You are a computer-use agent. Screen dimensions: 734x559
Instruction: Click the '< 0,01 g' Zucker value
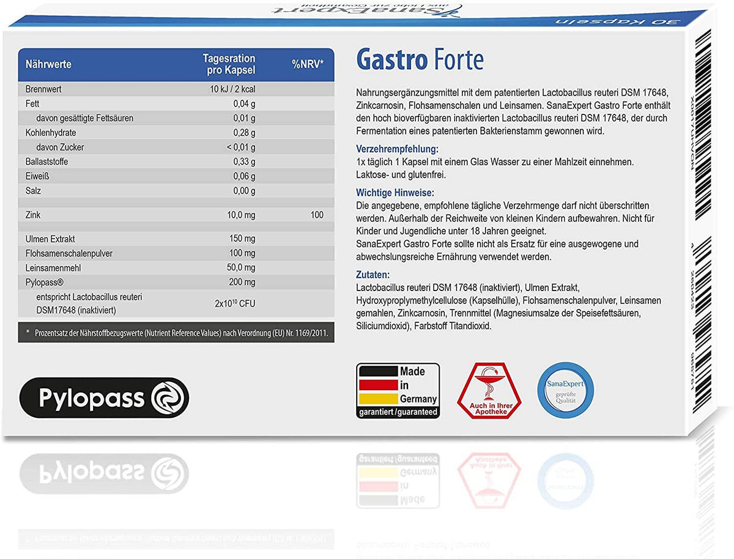tap(240, 147)
